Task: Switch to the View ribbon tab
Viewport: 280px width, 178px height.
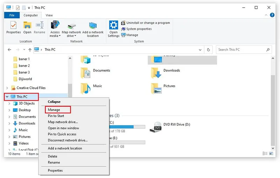Action: click(x=49, y=15)
